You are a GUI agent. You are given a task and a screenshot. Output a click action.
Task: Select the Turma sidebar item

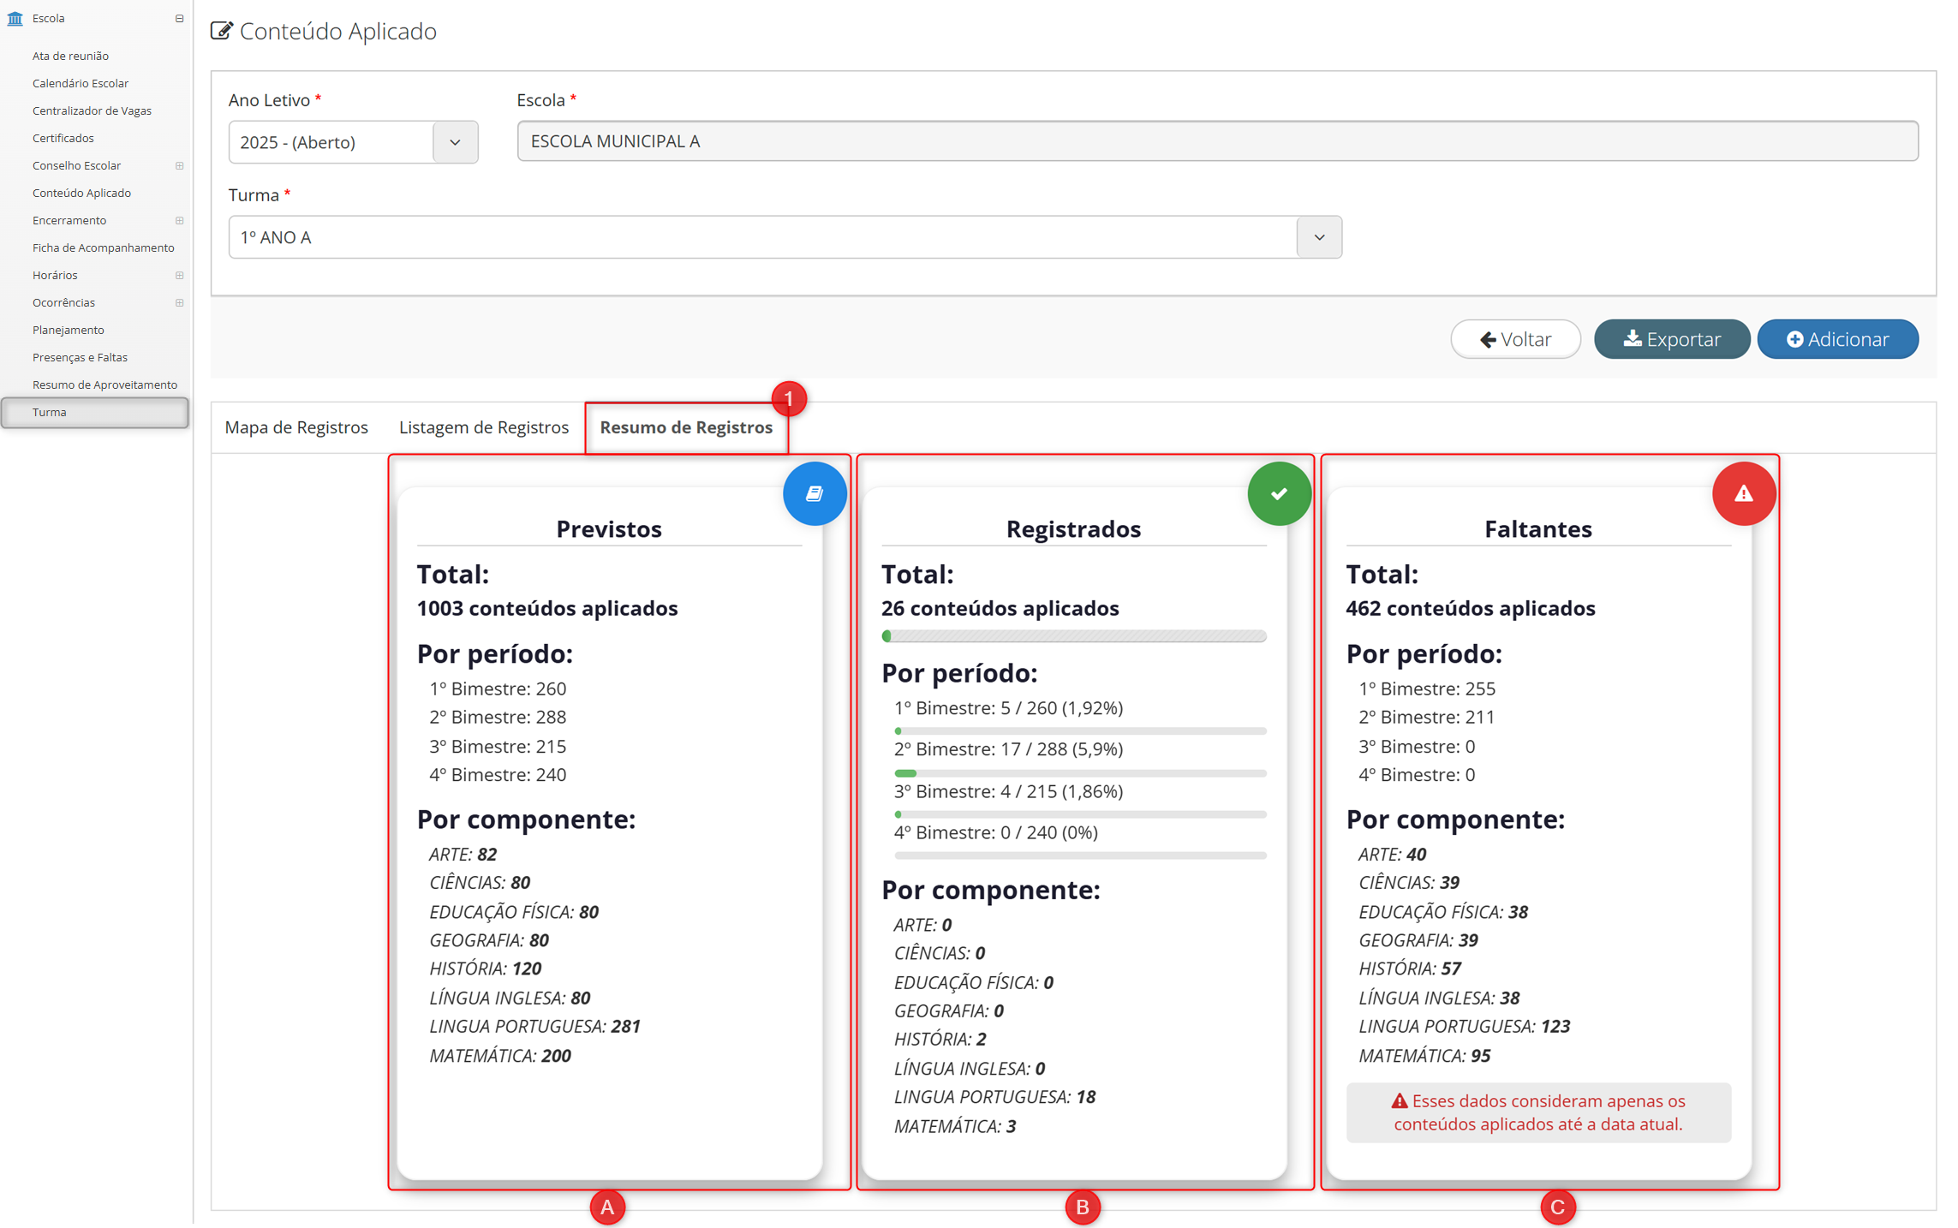click(94, 412)
